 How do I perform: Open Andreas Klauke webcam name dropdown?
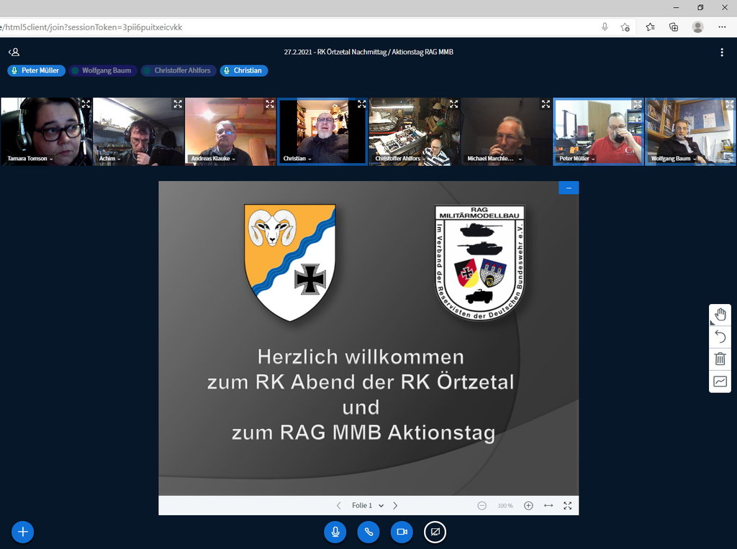click(x=213, y=159)
